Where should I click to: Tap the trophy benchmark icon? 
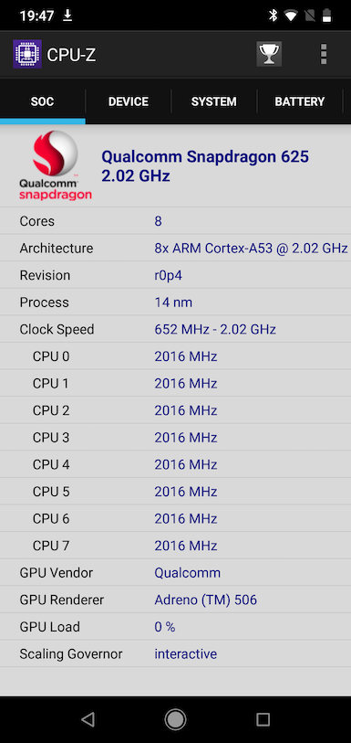tap(269, 54)
